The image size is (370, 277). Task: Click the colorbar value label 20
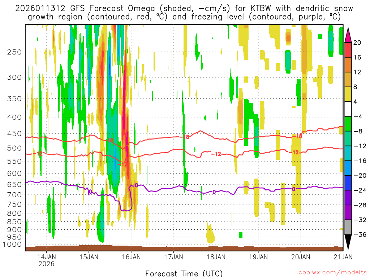tap(357, 43)
